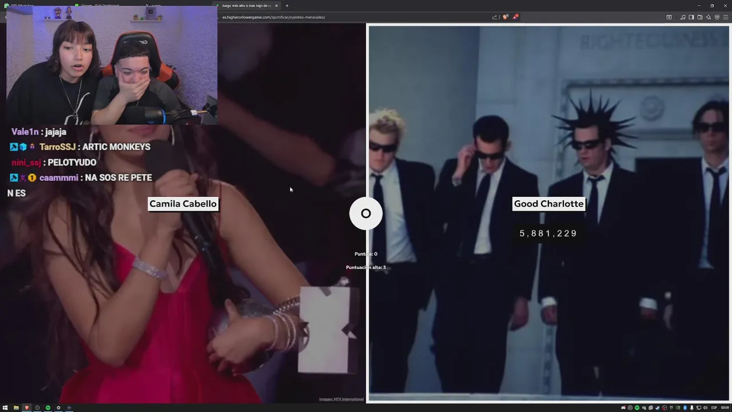
Task: Open the volume speaker icon in tray
Action: click(x=705, y=407)
